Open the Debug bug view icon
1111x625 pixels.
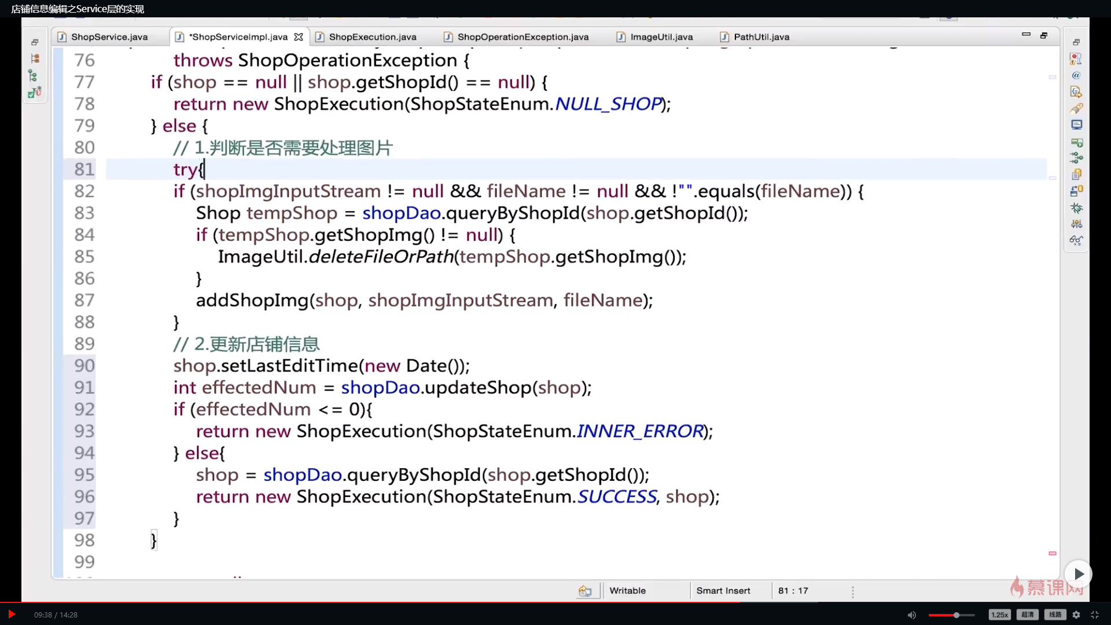1076,208
